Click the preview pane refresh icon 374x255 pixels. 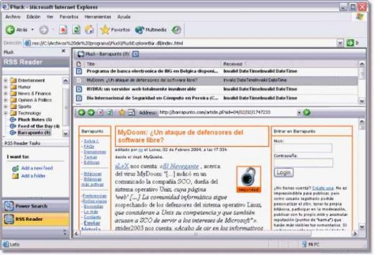coord(110,112)
